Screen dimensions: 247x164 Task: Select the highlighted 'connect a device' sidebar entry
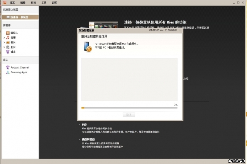[20, 17]
